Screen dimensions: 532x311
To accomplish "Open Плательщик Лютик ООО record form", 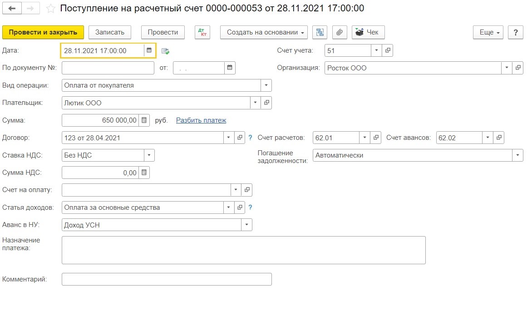I will tap(266, 103).
